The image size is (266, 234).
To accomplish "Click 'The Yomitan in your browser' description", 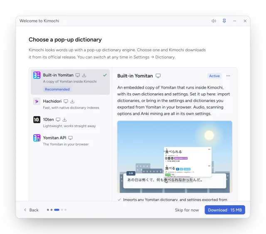I will [66, 144].
